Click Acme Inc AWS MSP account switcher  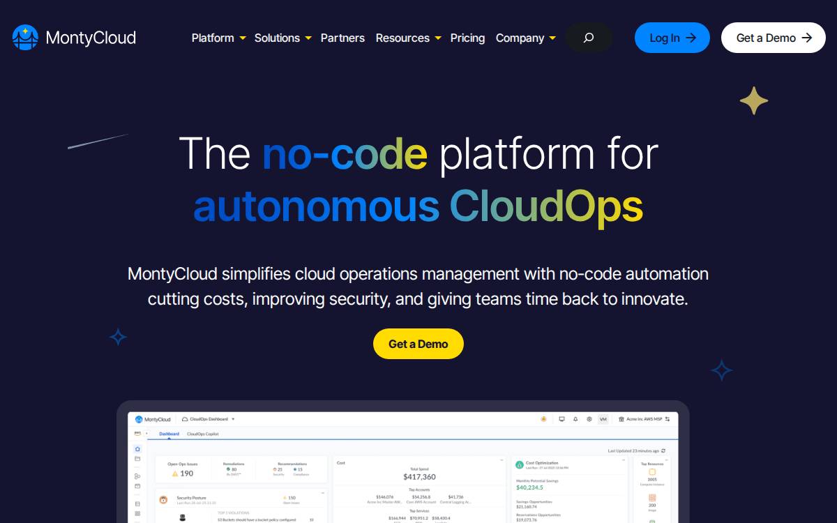click(644, 419)
